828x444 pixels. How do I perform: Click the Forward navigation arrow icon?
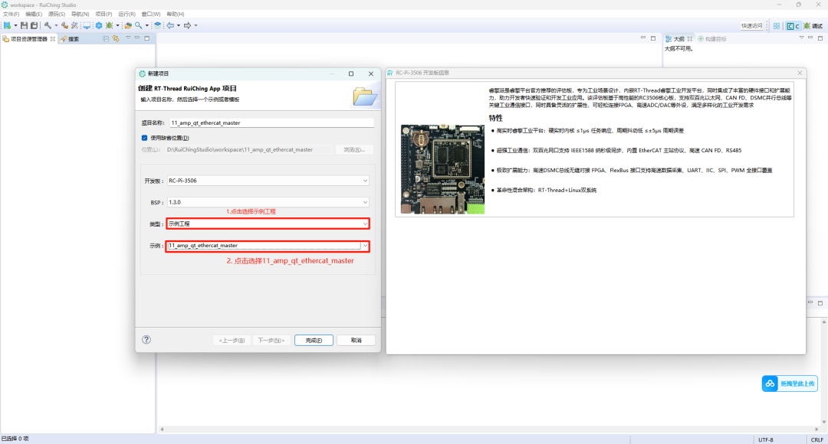point(188,25)
